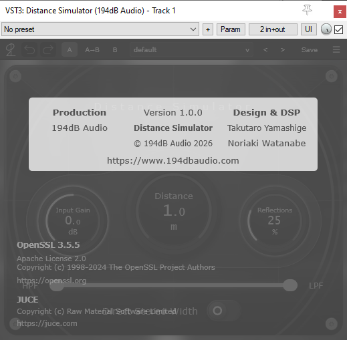Click the plus button to add preset

(x=208, y=29)
